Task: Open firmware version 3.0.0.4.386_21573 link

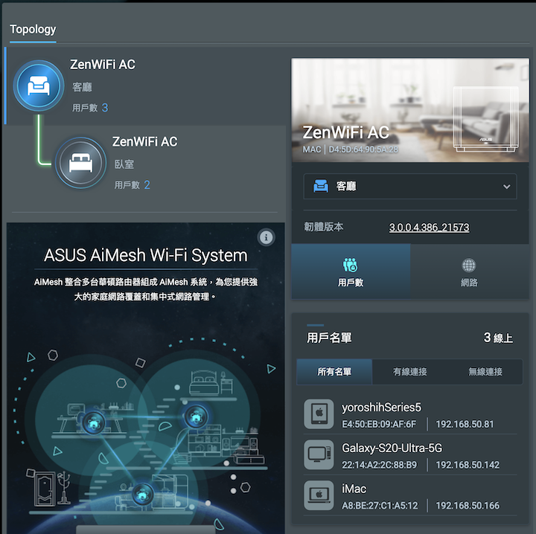Action: coord(429,228)
